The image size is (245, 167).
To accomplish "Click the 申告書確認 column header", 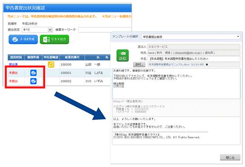I will pyautogui.click(x=51, y=57).
